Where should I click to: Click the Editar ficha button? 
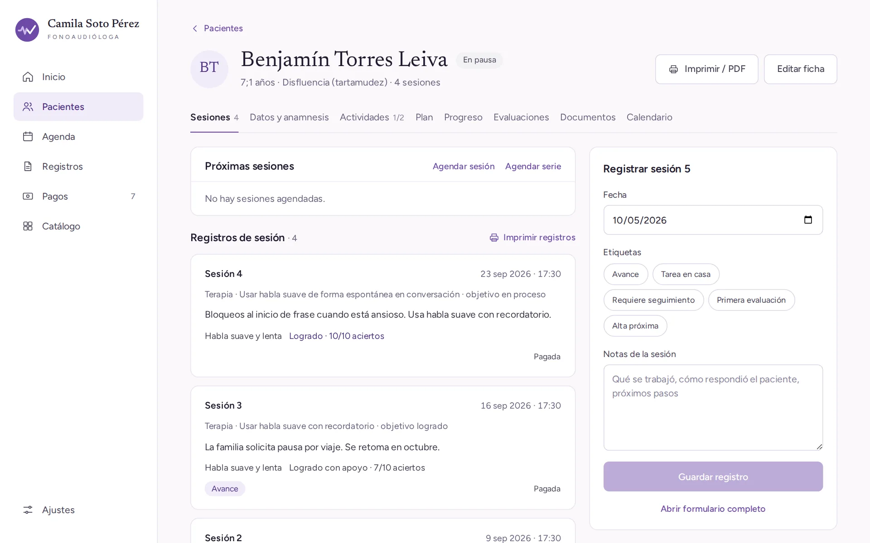[800, 69]
